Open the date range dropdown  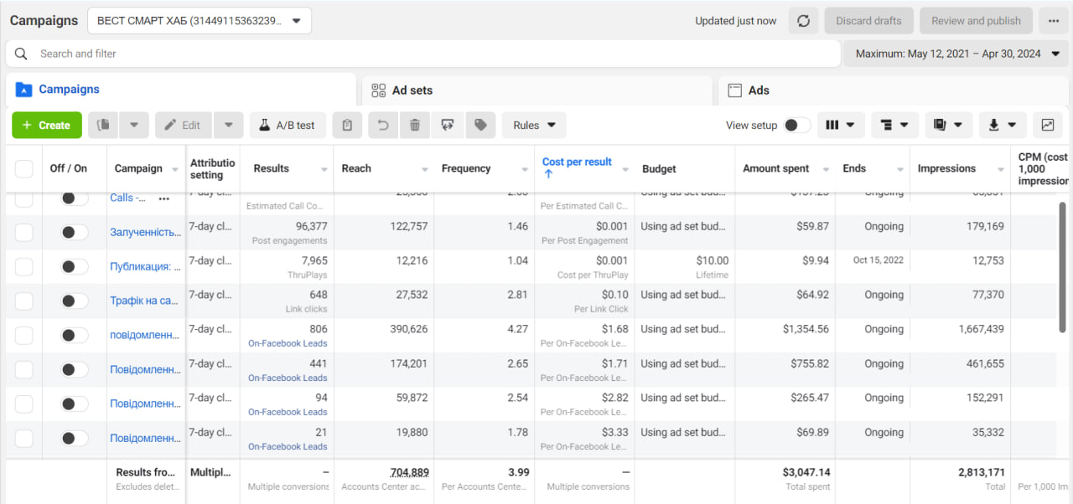tap(956, 54)
